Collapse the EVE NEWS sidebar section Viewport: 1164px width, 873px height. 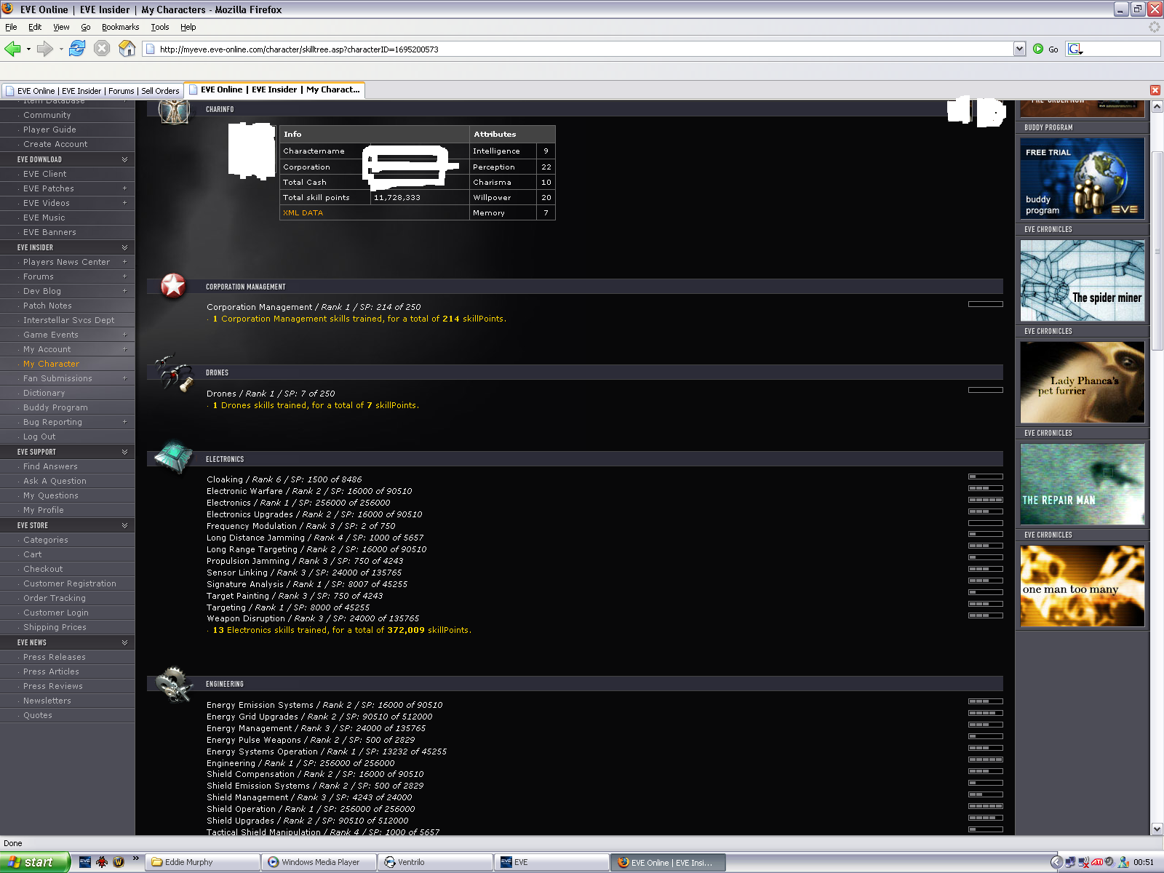tap(124, 642)
